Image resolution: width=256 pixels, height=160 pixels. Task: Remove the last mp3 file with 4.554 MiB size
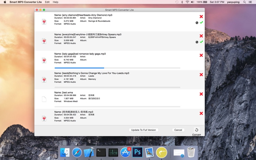coord(201,113)
